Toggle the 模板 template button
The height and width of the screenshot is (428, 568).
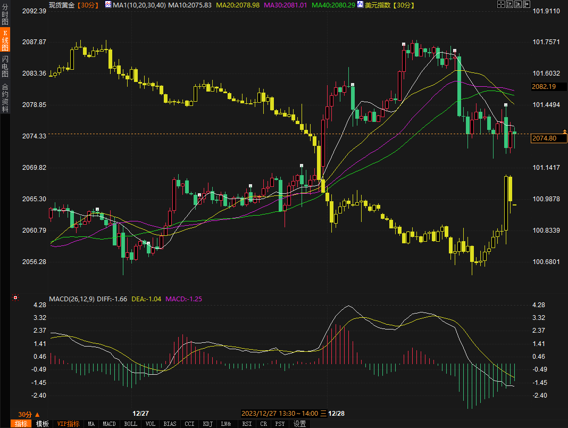(x=43, y=424)
